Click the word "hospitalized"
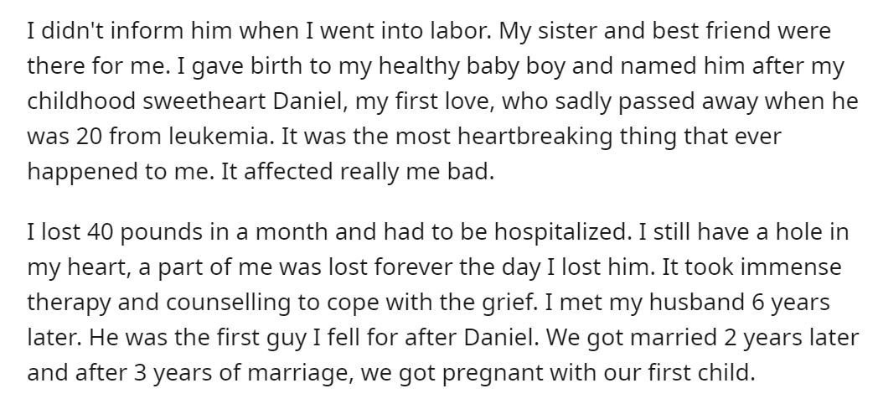 coord(561,232)
